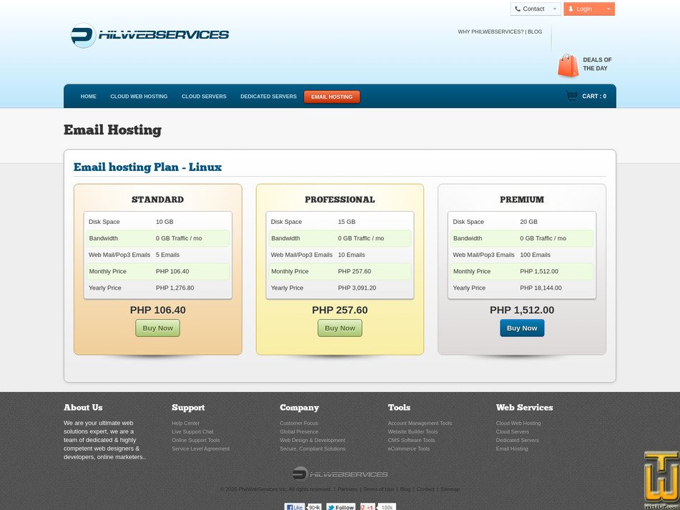Click the 10 Emails value in Professional
The height and width of the screenshot is (510, 680).
(x=351, y=255)
